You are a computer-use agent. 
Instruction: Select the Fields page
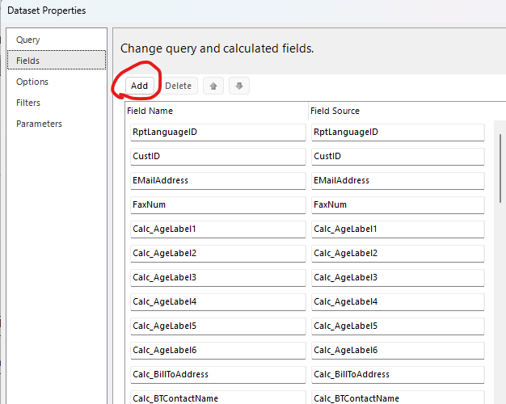27,61
